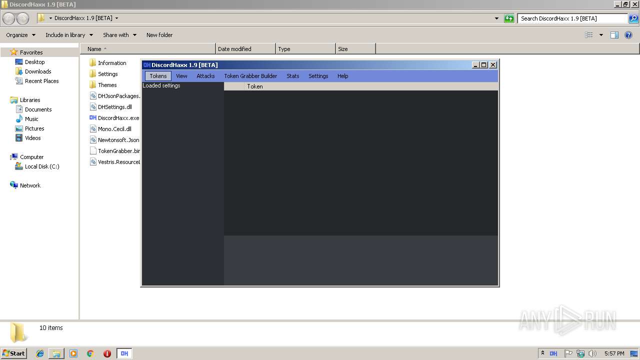Open the DiscordHaxx Help menu
The width and height of the screenshot is (640, 360).
click(342, 76)
